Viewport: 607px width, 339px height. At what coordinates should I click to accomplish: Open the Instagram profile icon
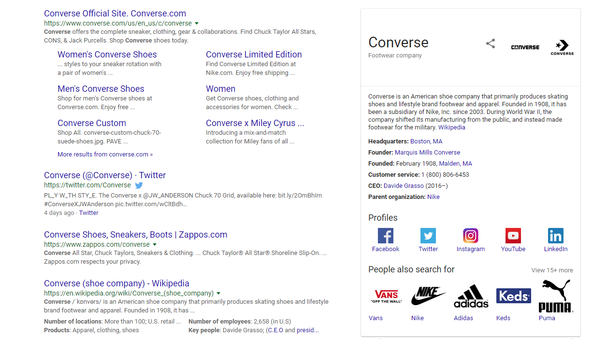471,236
